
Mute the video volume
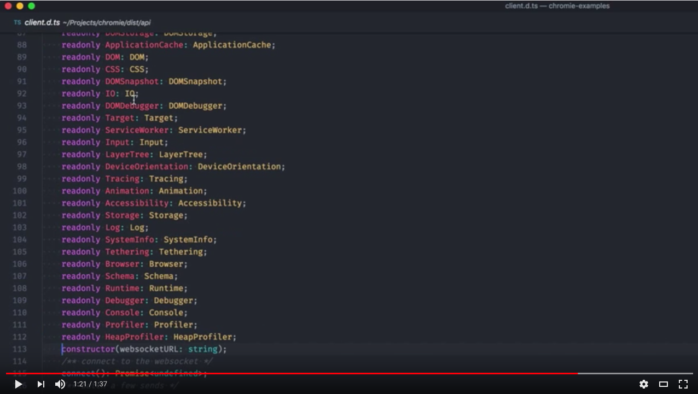click(x=60, y=384)
